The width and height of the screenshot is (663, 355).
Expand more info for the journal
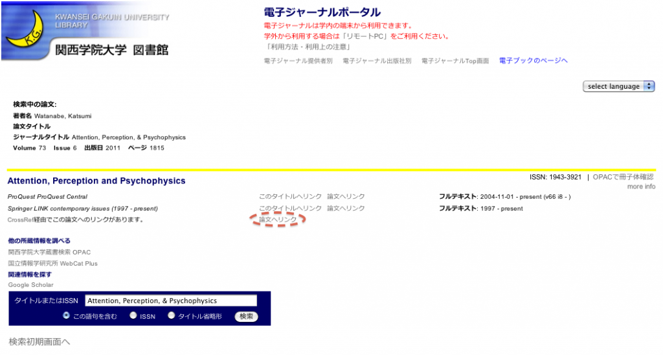click(x=640, y=187)
